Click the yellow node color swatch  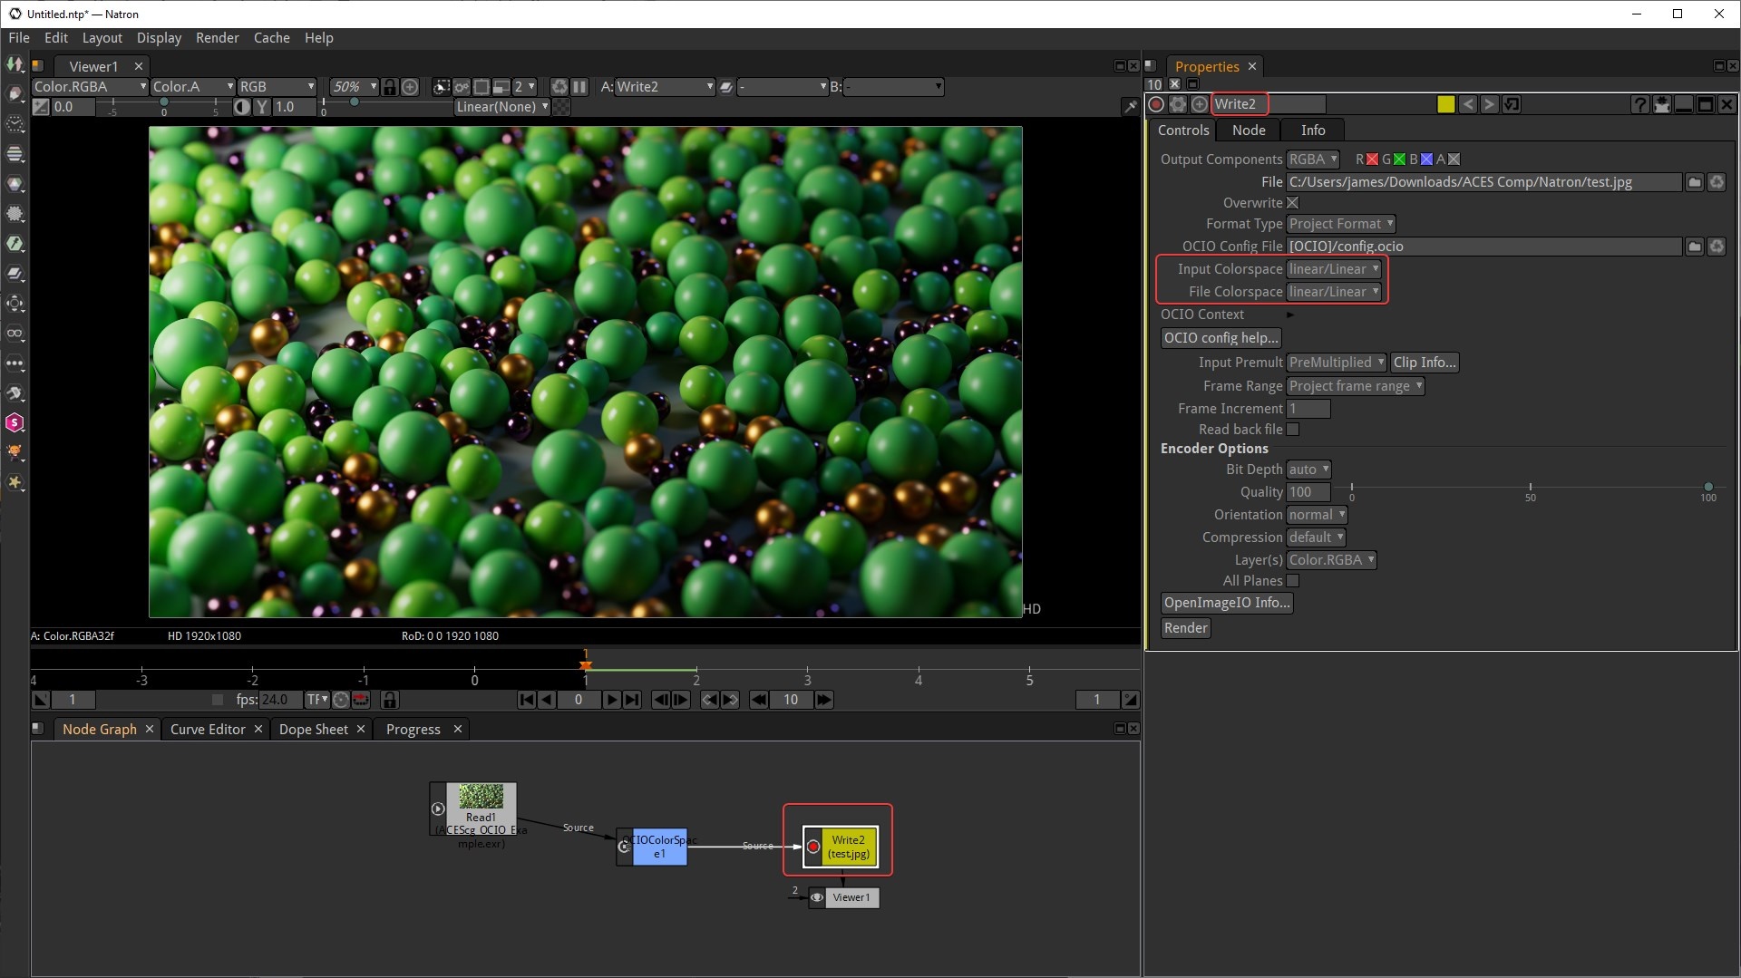[1445, 104]
